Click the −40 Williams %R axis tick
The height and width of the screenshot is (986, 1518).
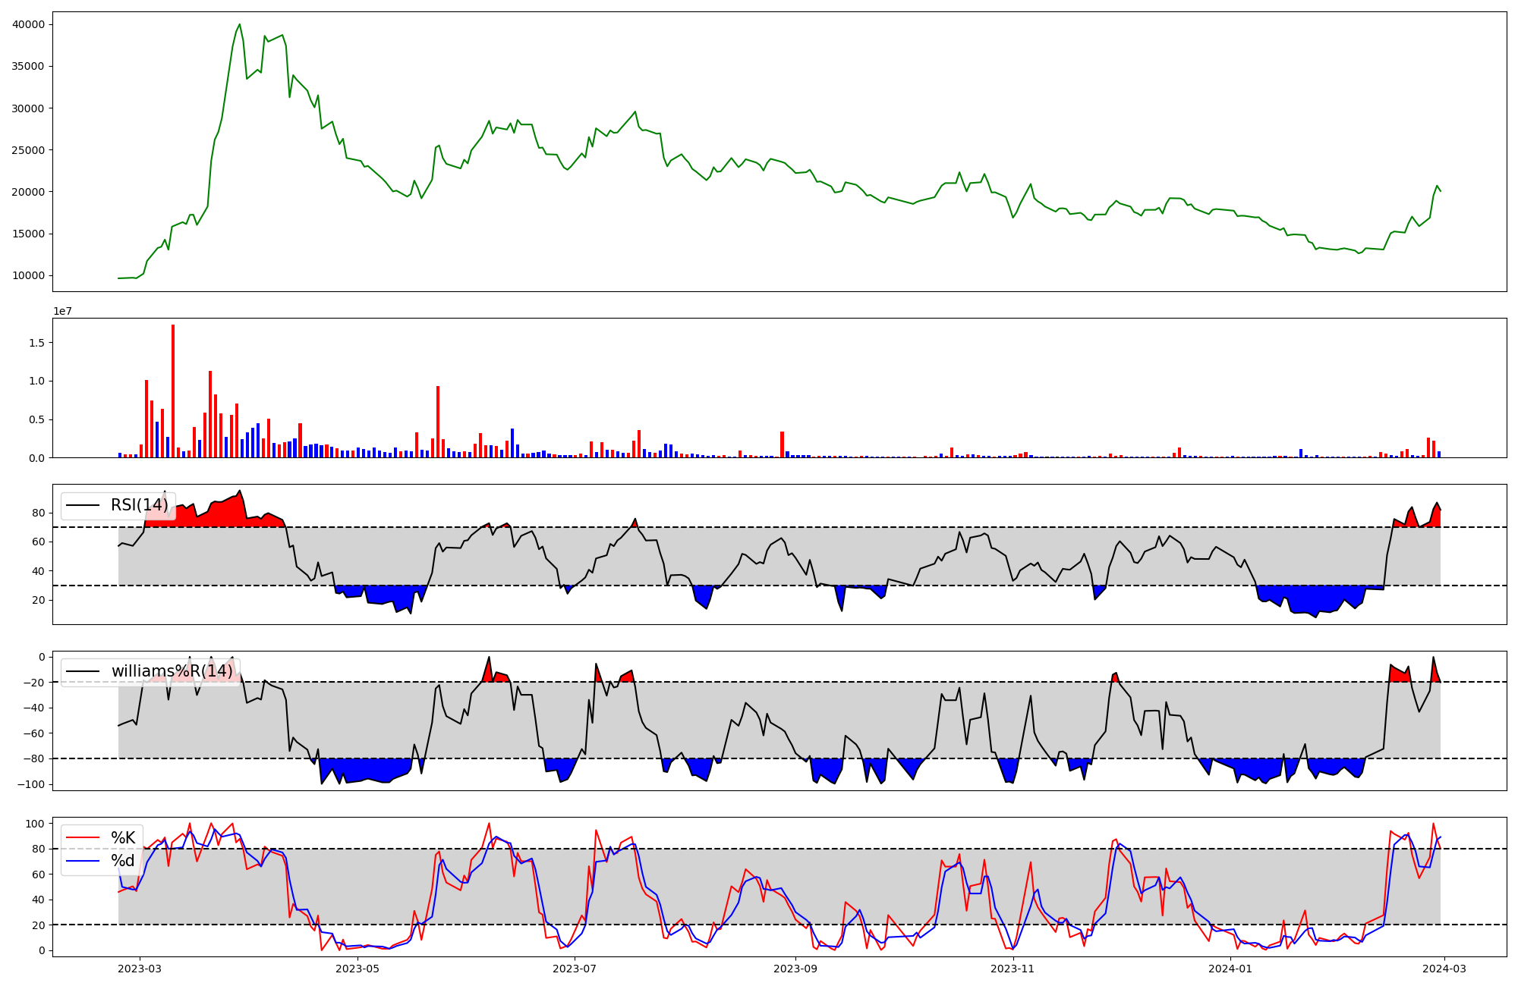[x=33, y=708]
